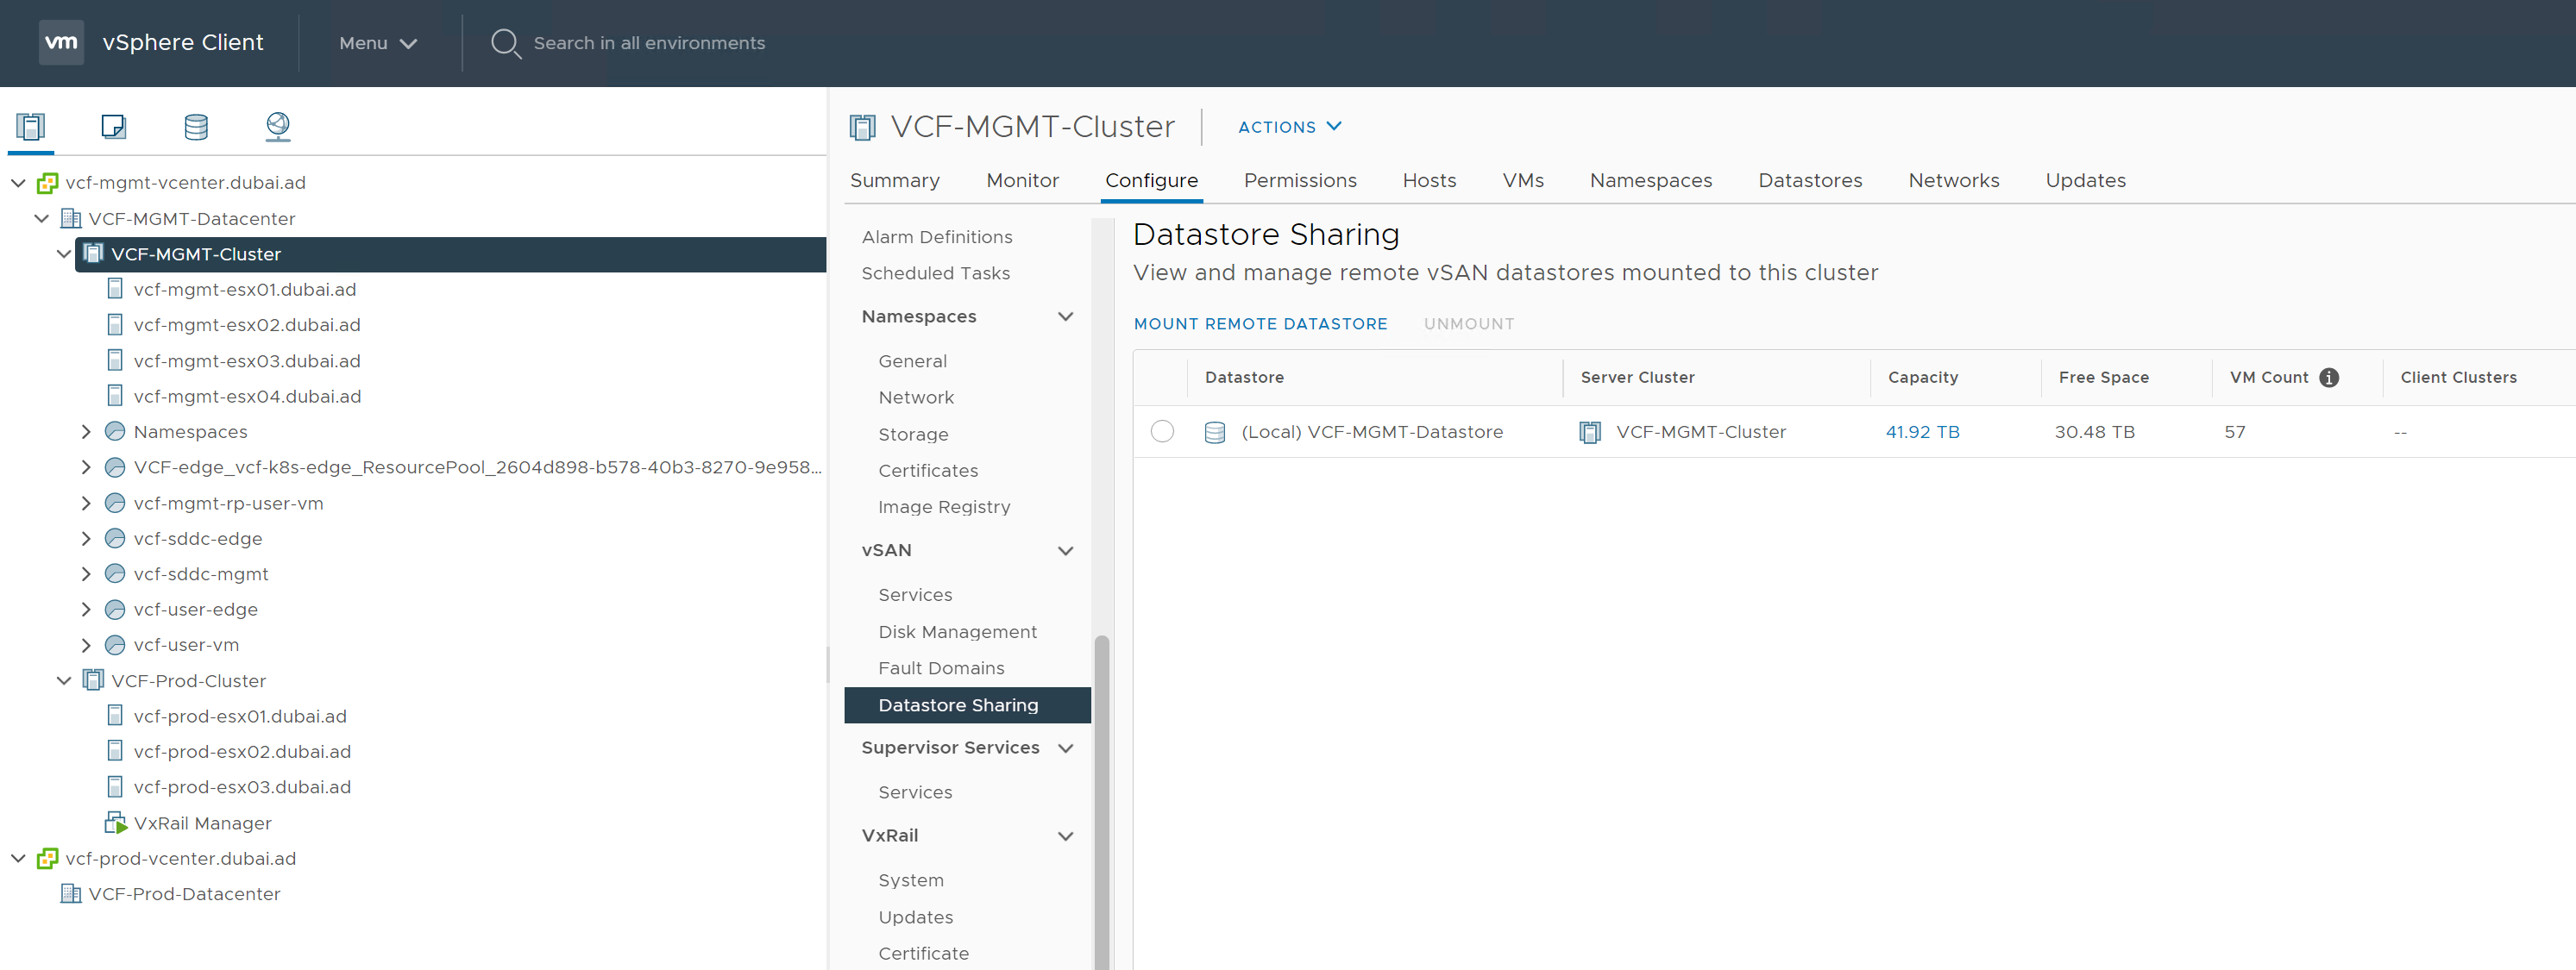Open the 41.92 TB capacity link

coord(1922,432)
